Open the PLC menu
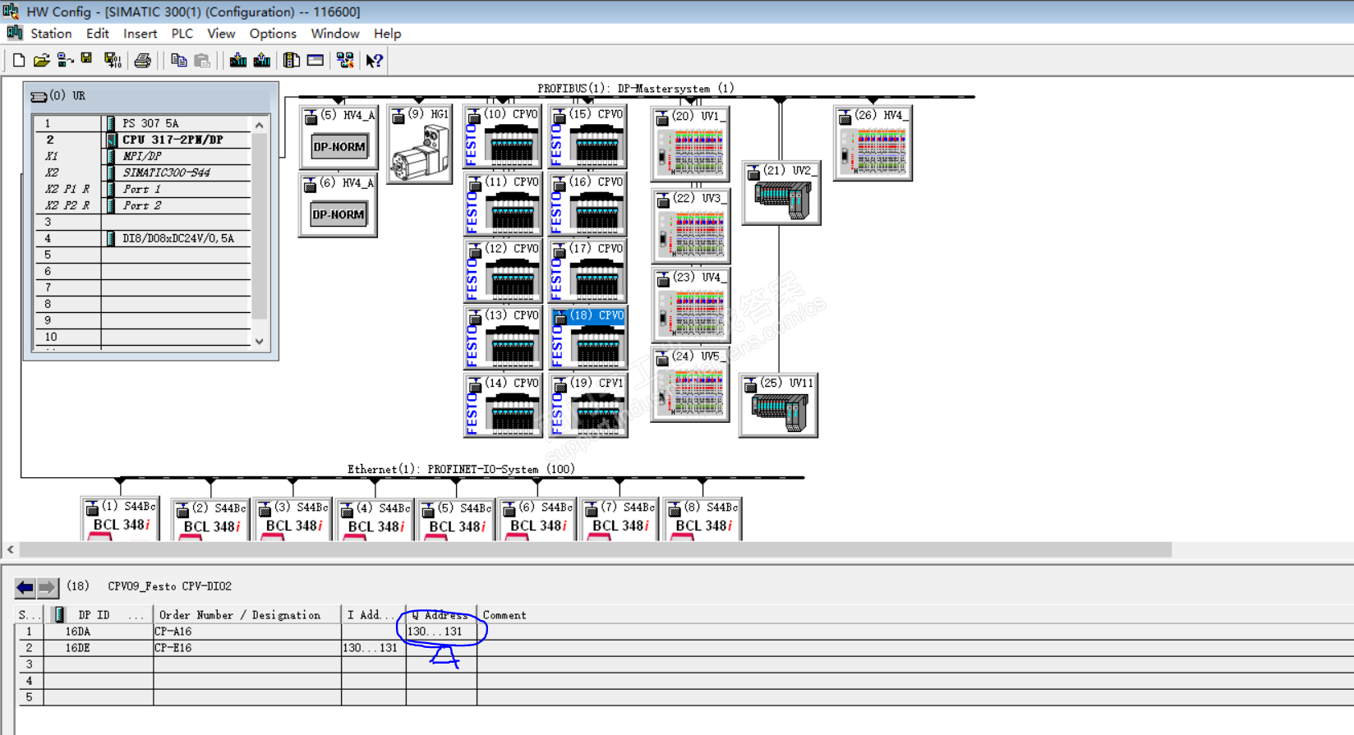The height and width of the screenshot is (735, 1354). pyautogui.click(x=182, y=34)
